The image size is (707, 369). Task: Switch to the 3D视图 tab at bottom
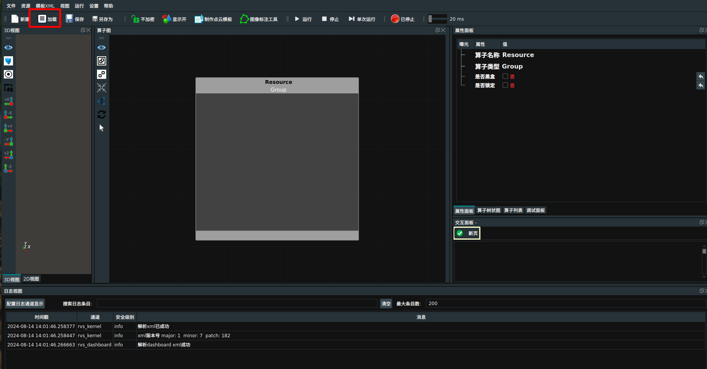pos(12,279)
